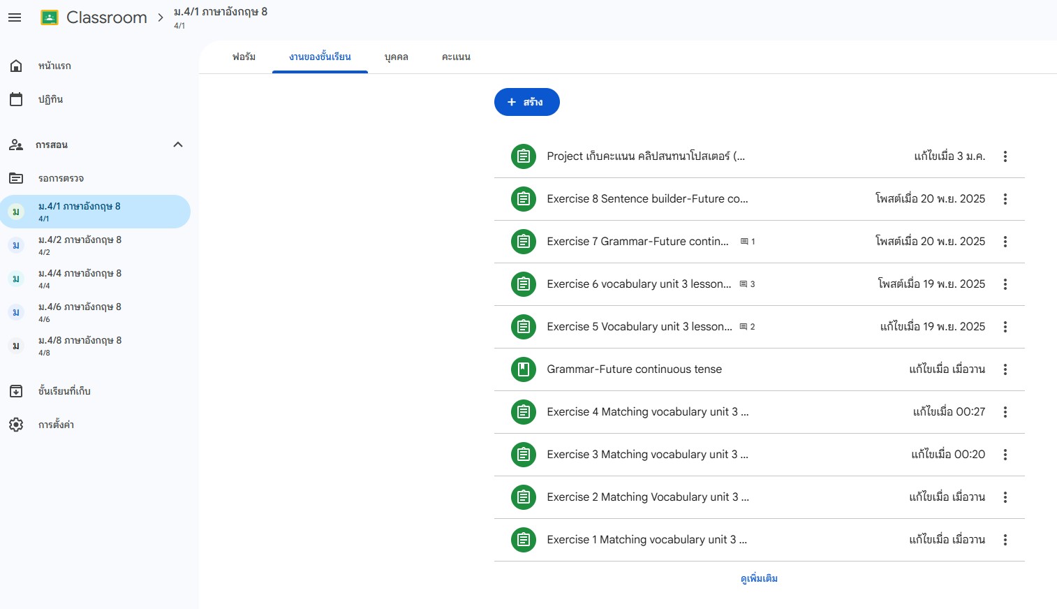Open the hamburger main menu

[15, 17]
